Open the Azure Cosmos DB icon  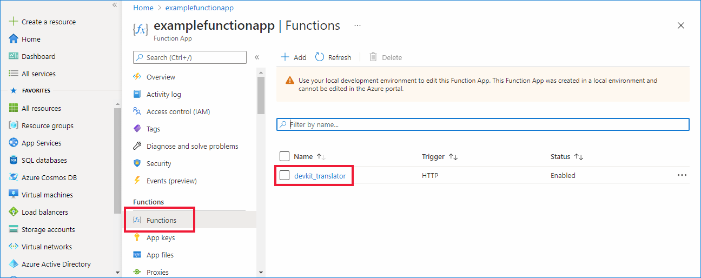pyautogui.click(x=14, y=177)
